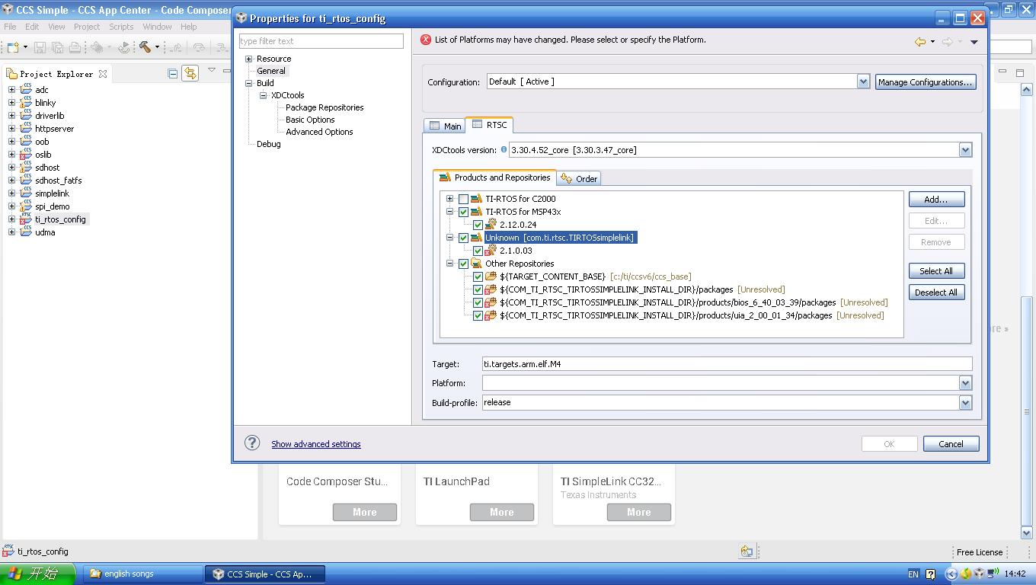The width and height of the screenshot is (1036, 585).
Task: Open the Scripts menu
Action: (121, 27)
